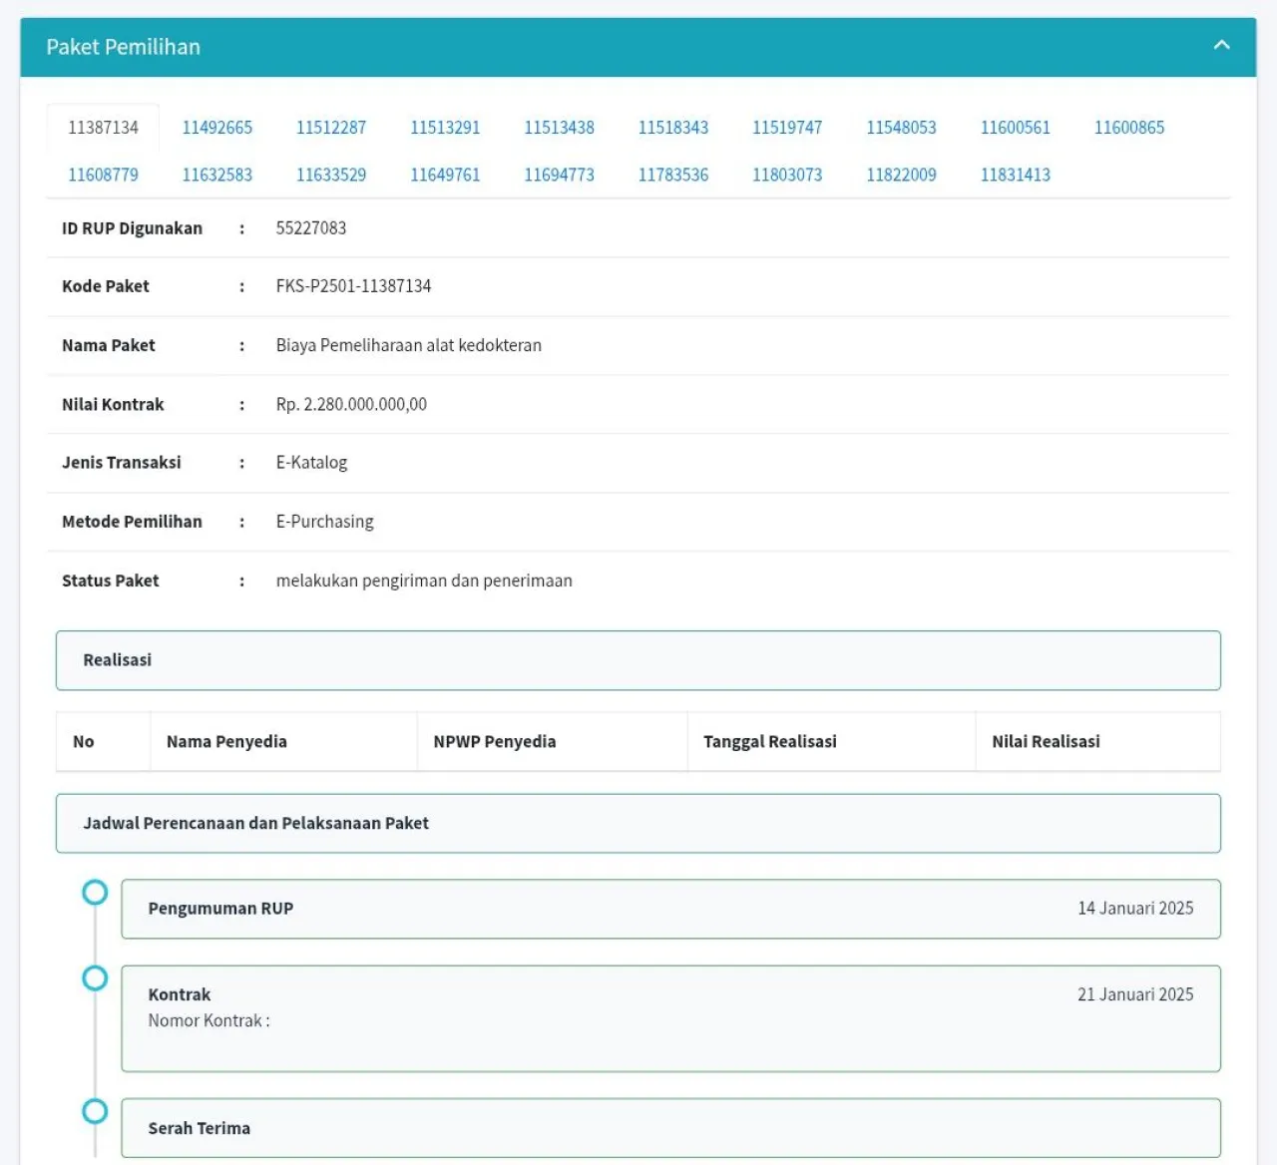Switch to package tab 11608779
This screenshot has width=1277, height=1165.
coord(104,175)
